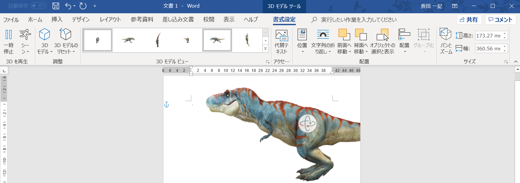Viewport: 520px width, 183px height.
Task: Decrease width with down stepper arrow
Action: [505, 51]
